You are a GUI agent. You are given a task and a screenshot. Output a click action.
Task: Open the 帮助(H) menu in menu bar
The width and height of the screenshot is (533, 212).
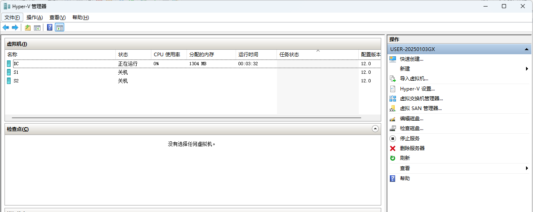[x=81, y=18]
